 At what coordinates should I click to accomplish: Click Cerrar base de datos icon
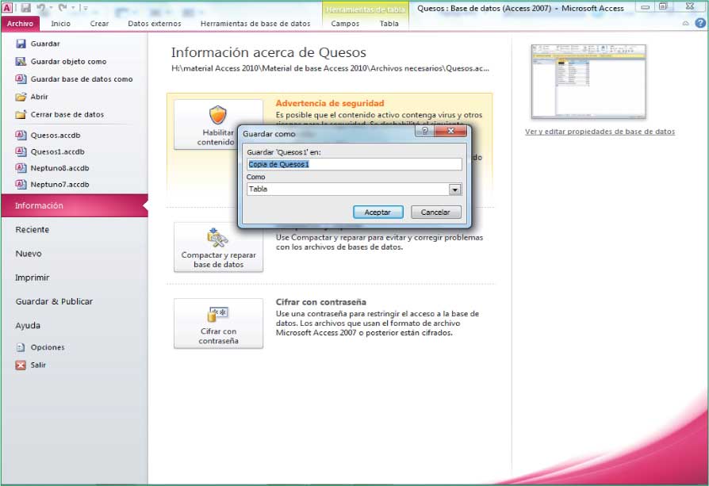pyautogui.click(x=21, y=114)
